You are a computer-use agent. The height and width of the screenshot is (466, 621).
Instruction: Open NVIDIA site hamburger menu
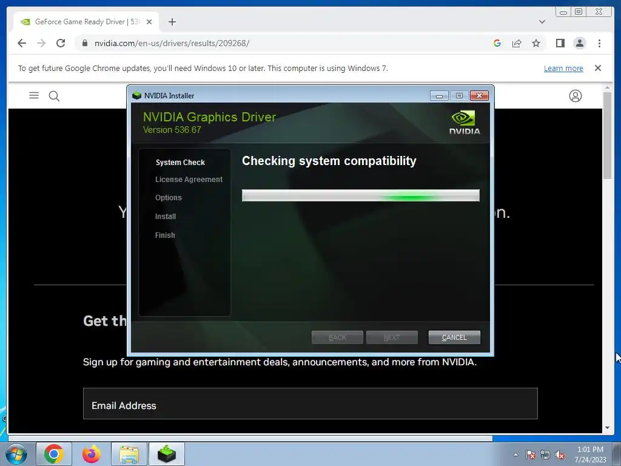point(34,95)
